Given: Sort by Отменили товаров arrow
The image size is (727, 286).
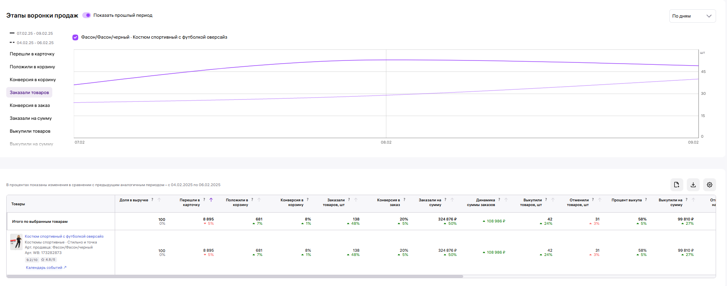Looking at the screenshot, I should pos(600,200).
